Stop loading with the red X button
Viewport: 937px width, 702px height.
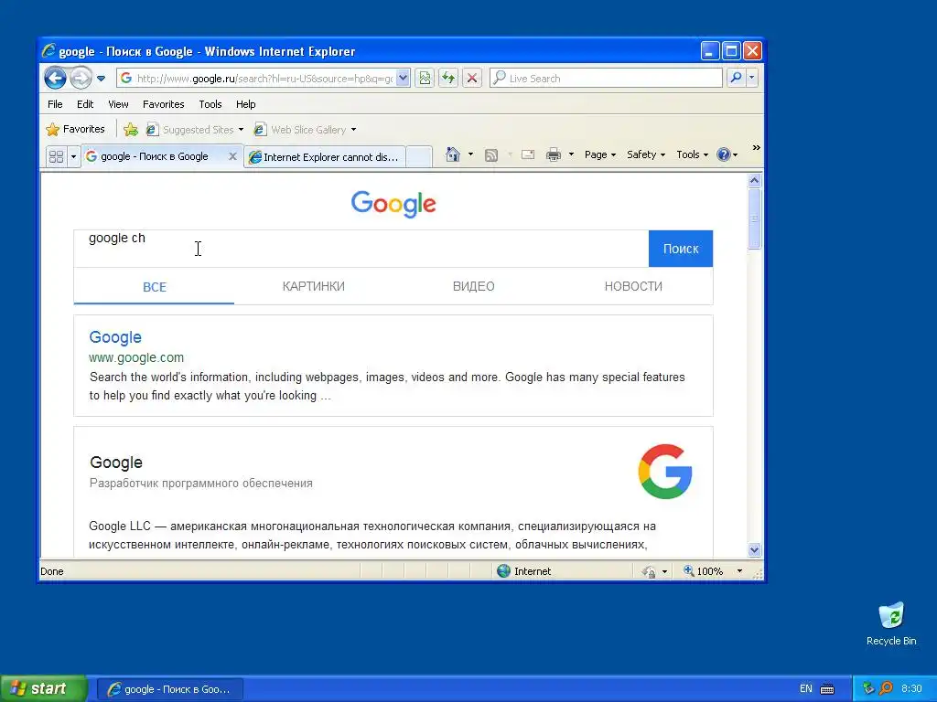point(472,79)
